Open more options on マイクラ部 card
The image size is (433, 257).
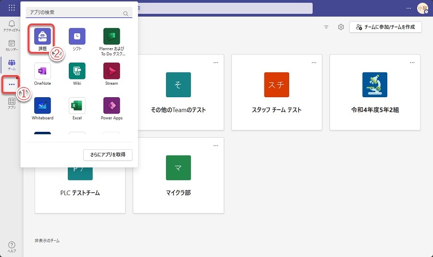click(x=216, y=145)
